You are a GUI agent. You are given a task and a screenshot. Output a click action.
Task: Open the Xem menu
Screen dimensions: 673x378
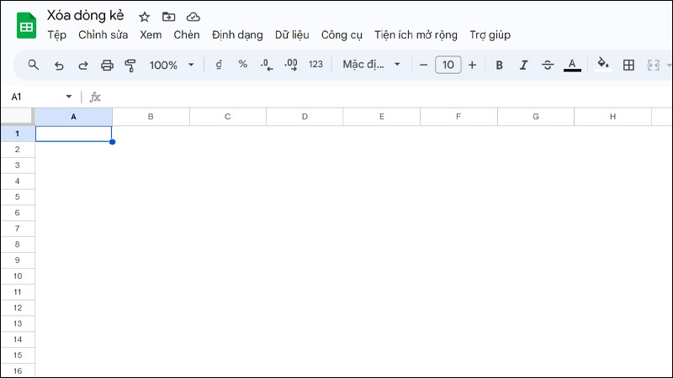(151, 34)
